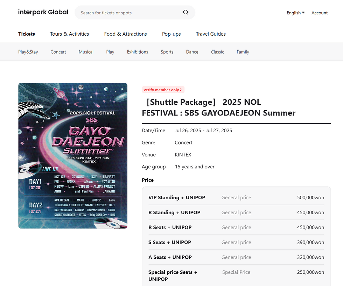This screenshot has width=343, height=286.
Task: Open the Account link
Action: [319, 13]
